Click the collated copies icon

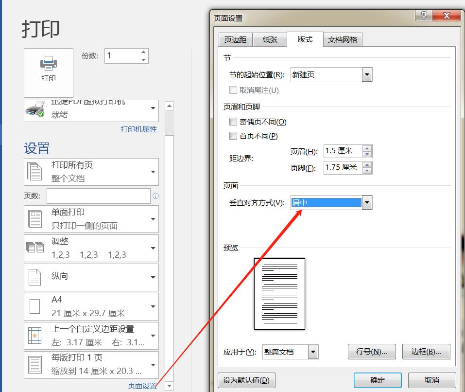(34, 248)
